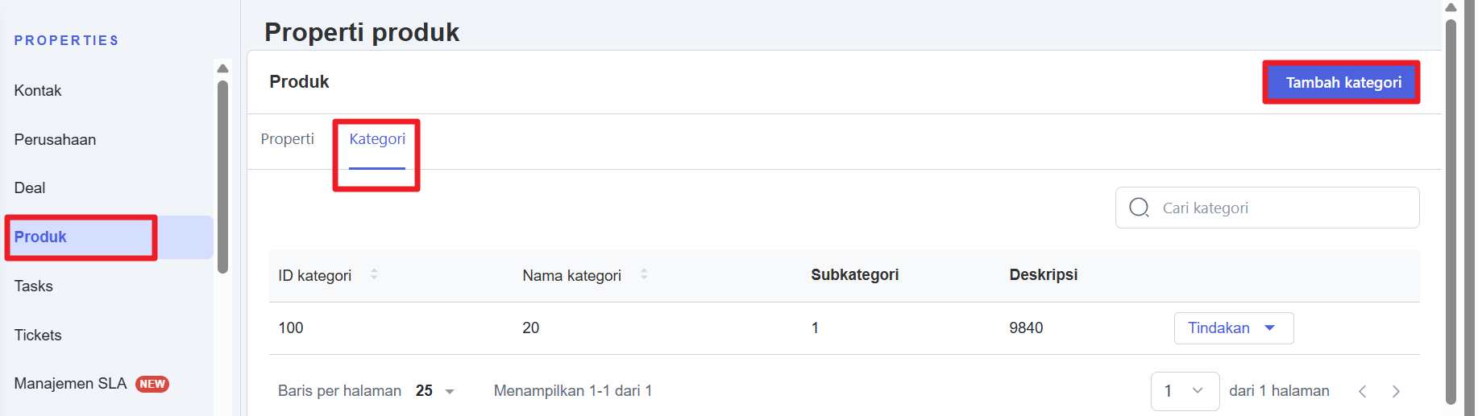Viewport: 1478px width, 416px height.
Task: Sort by ID kategori column arrows
Action: click(374, 274)
